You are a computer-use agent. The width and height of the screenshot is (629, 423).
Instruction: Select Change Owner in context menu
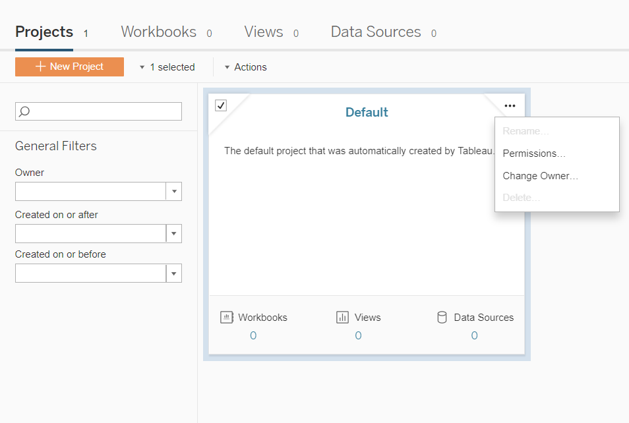tap(540, 176)
